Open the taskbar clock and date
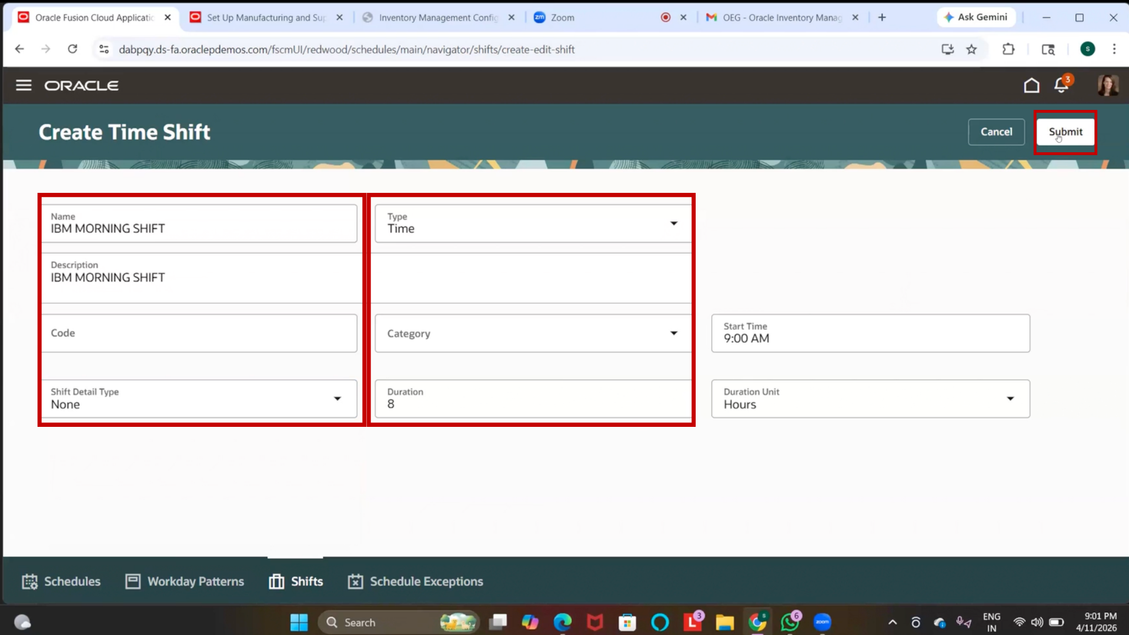 pyautogui.click(x=1097, y=622)
